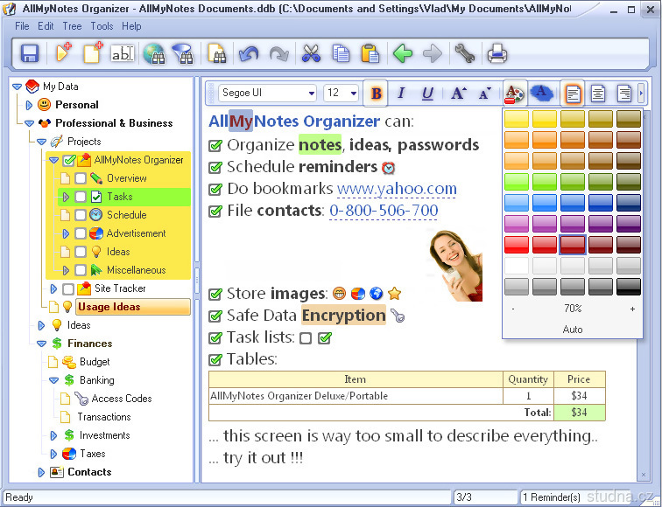Click the rename 'ab' text icon
This screenshot has height=507, width=662.
(x=122, y=54)
